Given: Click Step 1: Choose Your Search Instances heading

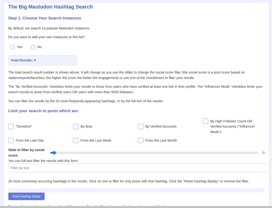Looking at the screenshot, I should (x=45, y=18).
